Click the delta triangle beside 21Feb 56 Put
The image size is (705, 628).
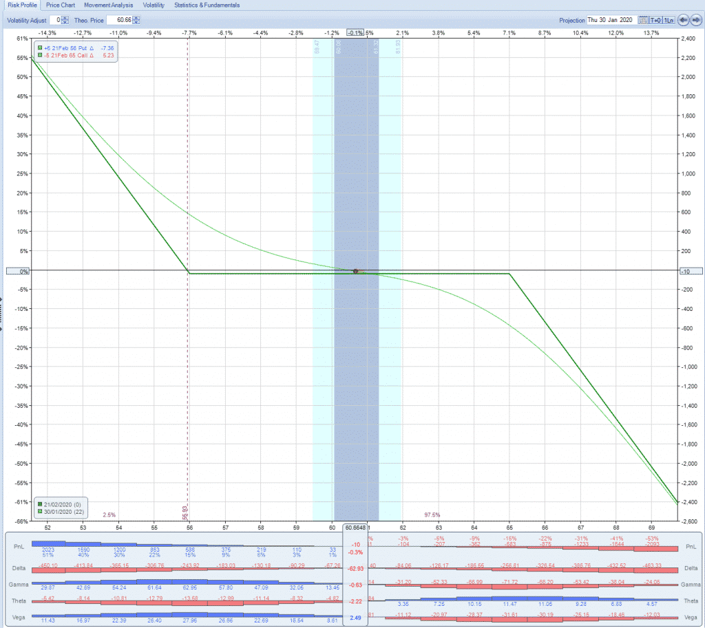[x=92, y=47]
